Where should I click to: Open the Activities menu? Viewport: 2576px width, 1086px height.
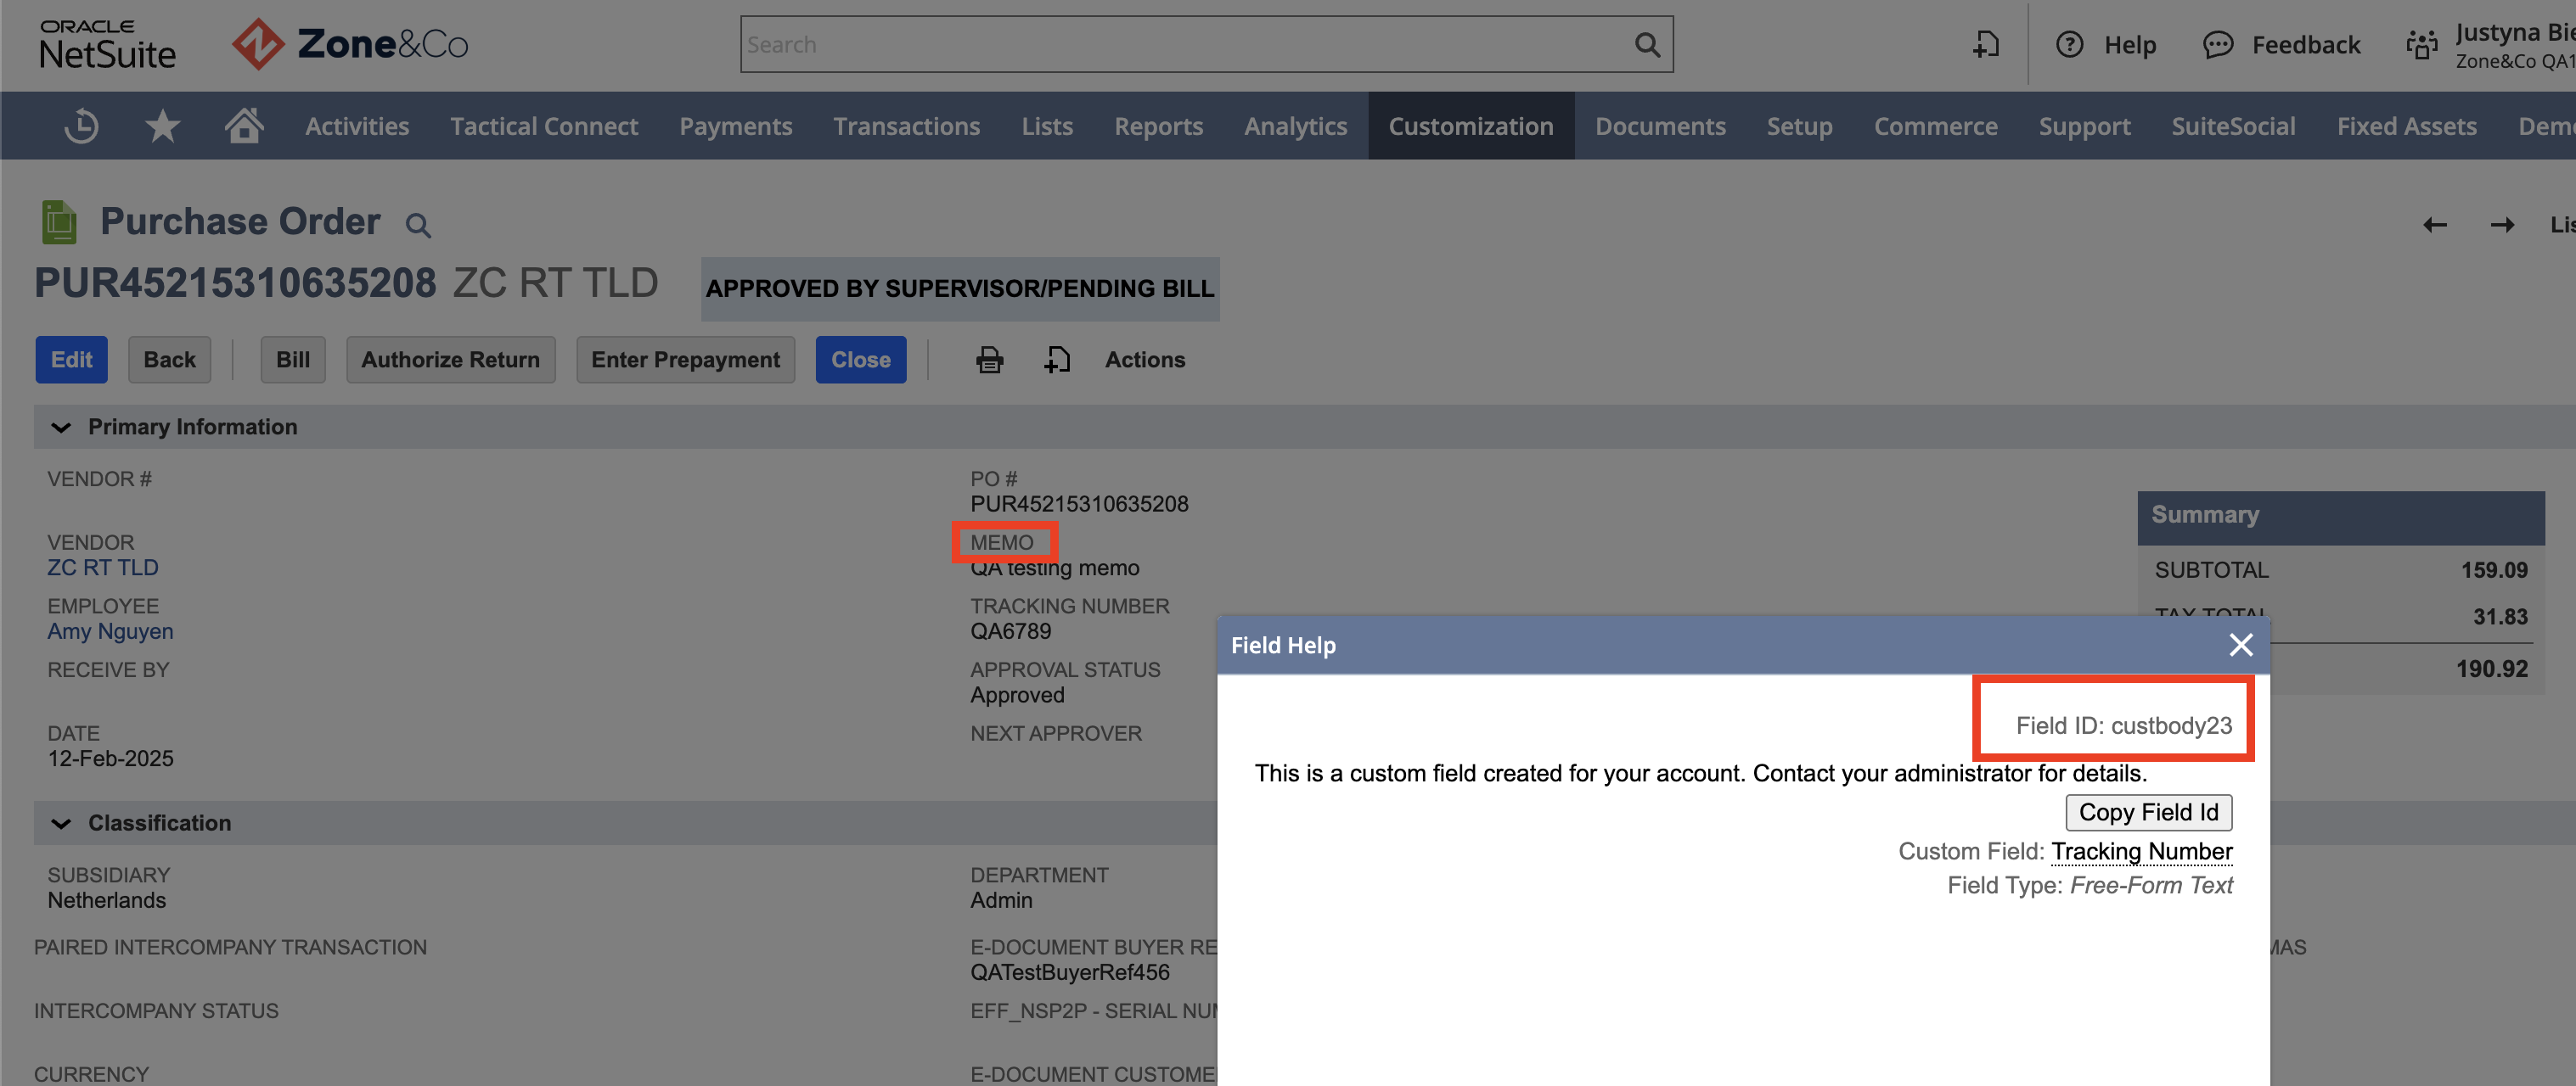click(357, 127)
